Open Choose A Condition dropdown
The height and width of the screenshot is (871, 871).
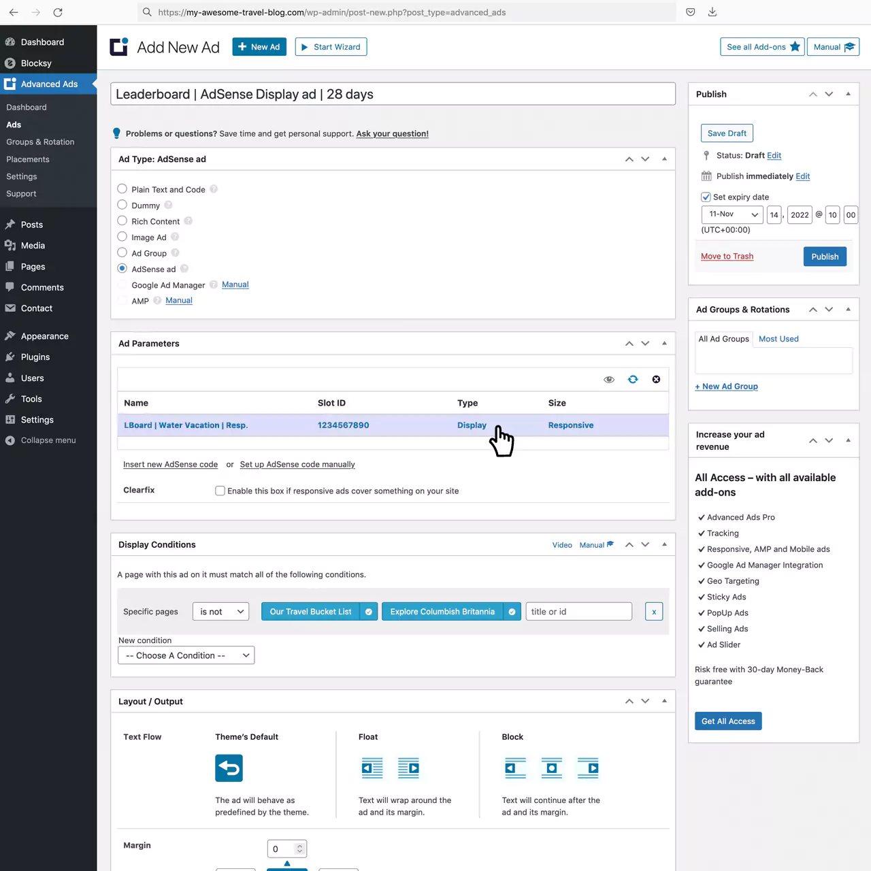(x=186, y=655)
